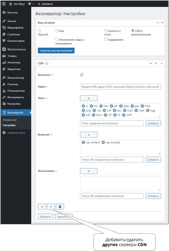Remove the css type tag
The width and height of the screenshot is (169, 251).
tap(91, 106)
